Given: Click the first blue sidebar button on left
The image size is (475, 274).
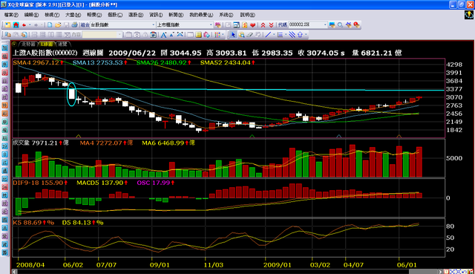Looking at the screenshot, I should click(x=5, y=48).
